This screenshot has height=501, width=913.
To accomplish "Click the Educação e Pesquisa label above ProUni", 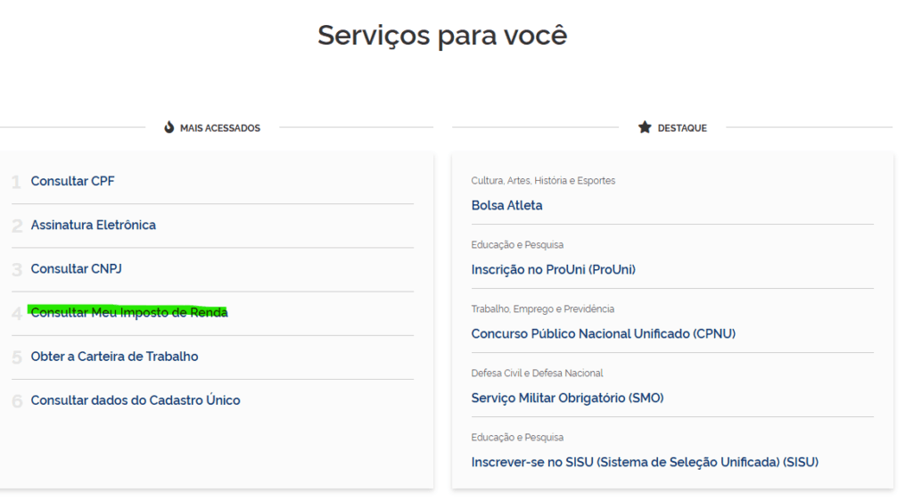I will (517, 245).
